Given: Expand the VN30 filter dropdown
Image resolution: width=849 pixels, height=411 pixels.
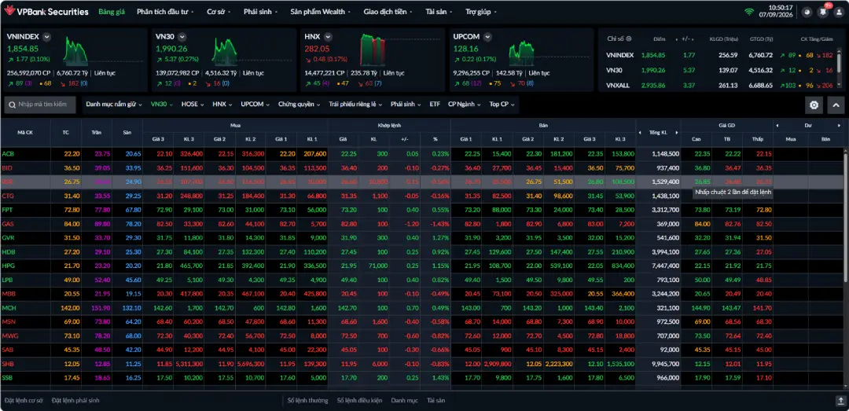Looking at the screenshot, I should [x=161, y=105].
